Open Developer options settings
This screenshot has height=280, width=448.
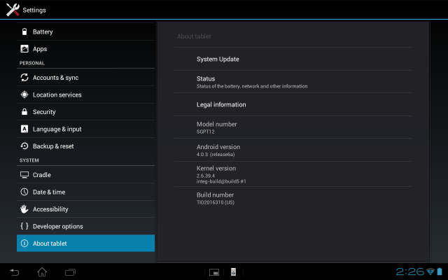coord(57,226)
